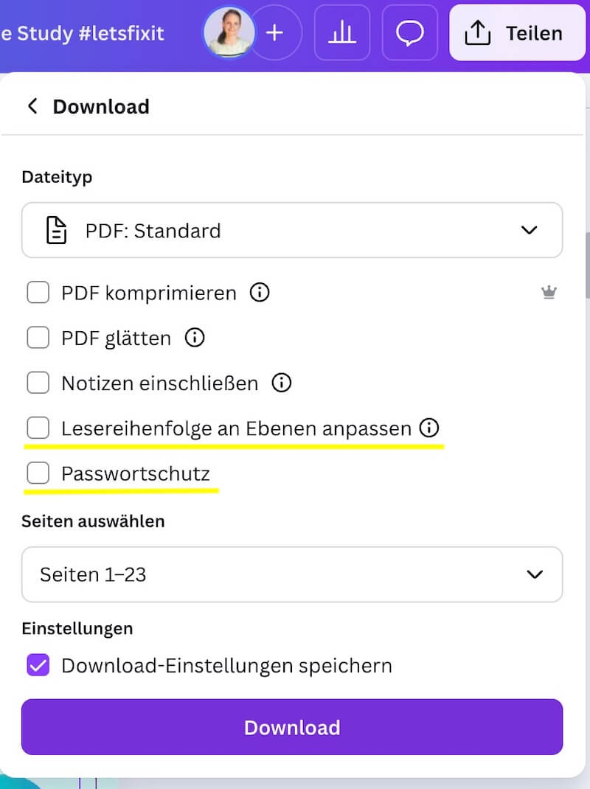Open the analytics bar chart icon
This screenshot has height=789, width=590.
pyautogui.click(x=341, y=32)
